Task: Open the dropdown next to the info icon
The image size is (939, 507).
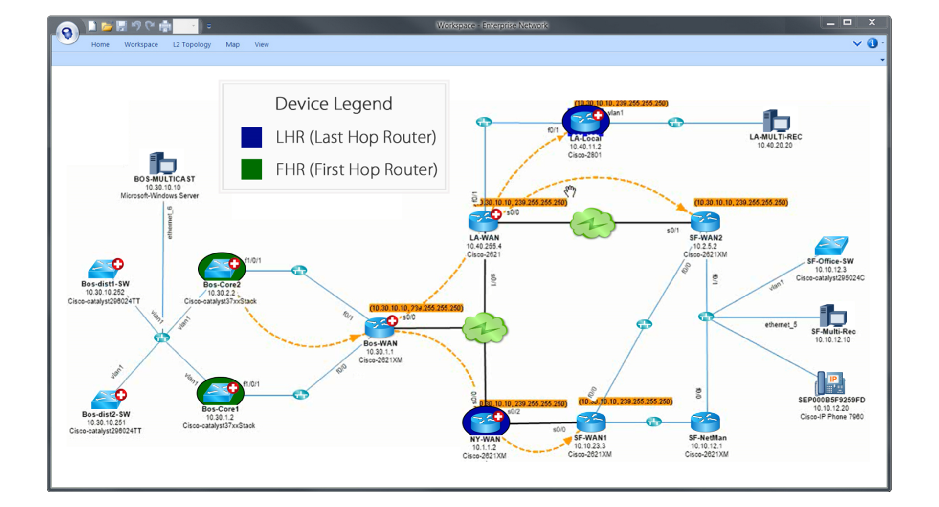Action: [883, 43]
